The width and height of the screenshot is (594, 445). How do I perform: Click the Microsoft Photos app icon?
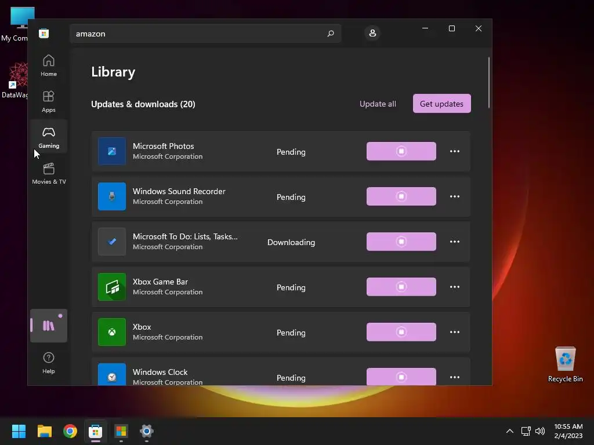[112, 151]
